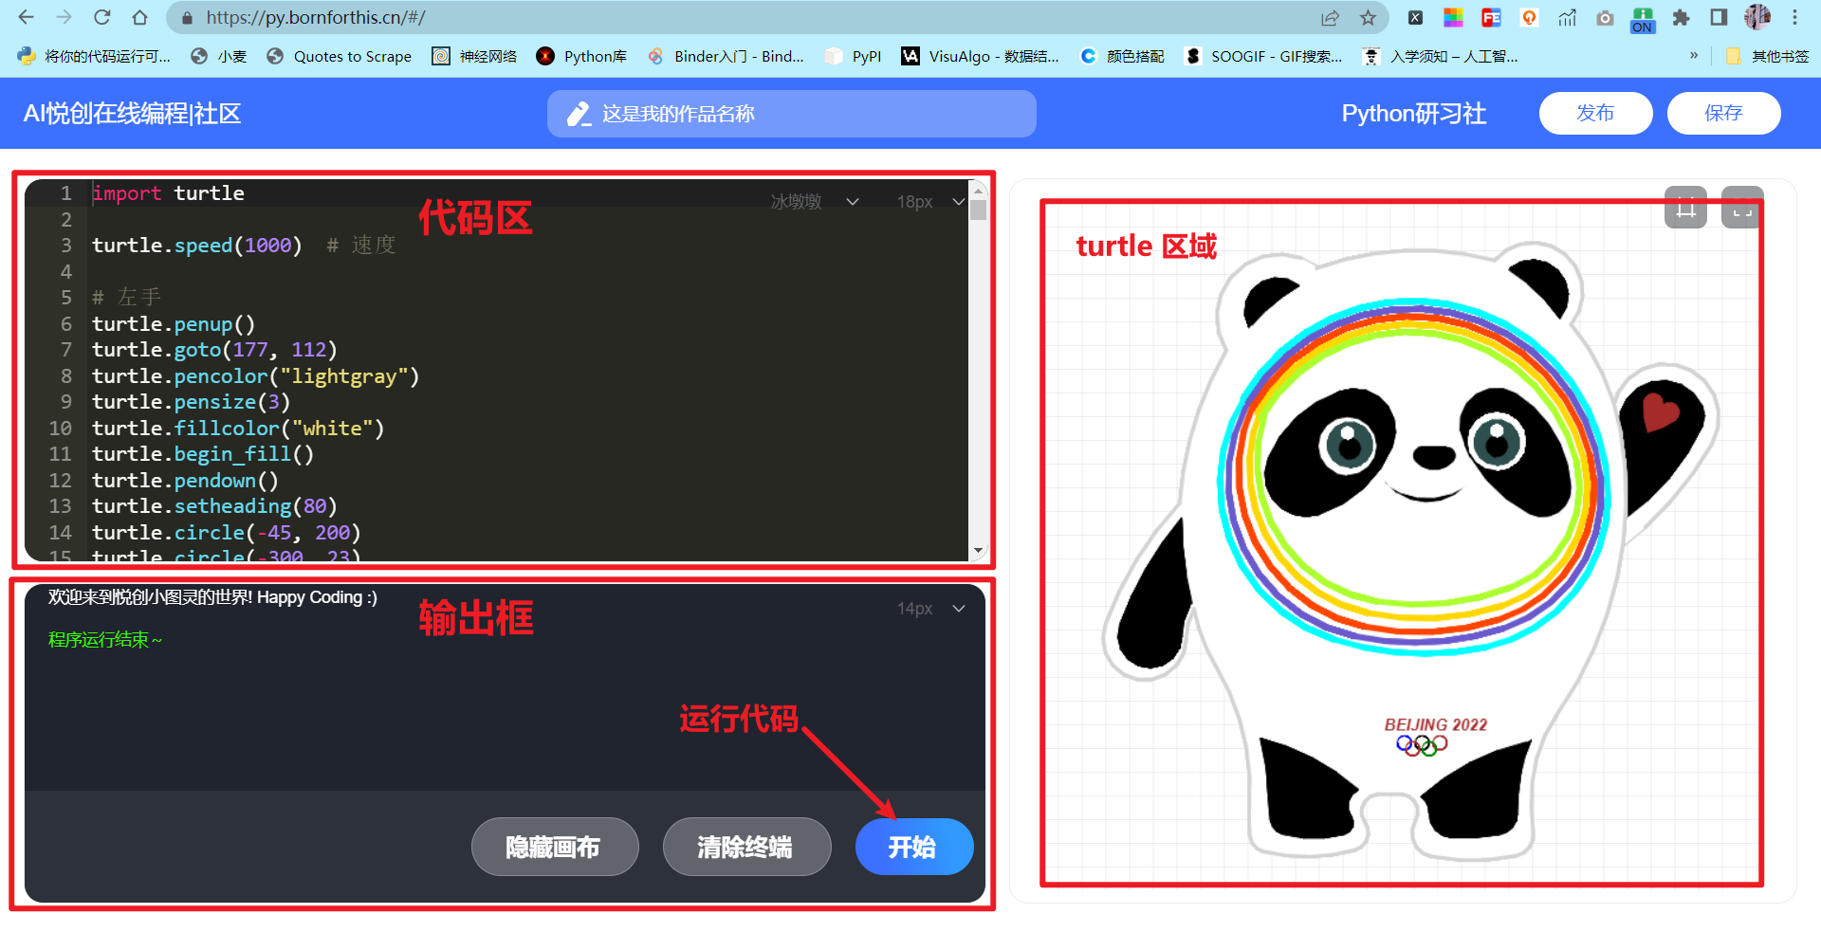Open the Quotes to Scrape bookmark
This screenshot has height=932, width=1821.
click(x=340, y=56)
